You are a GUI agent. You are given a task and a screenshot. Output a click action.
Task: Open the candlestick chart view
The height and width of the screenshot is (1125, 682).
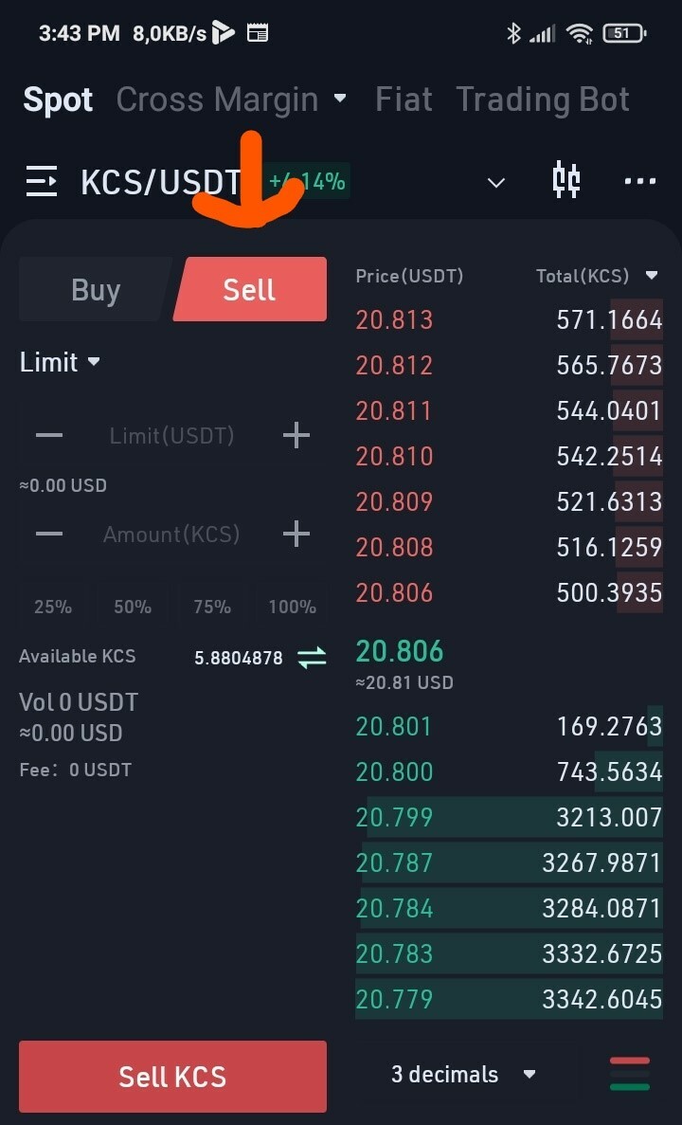565,180
